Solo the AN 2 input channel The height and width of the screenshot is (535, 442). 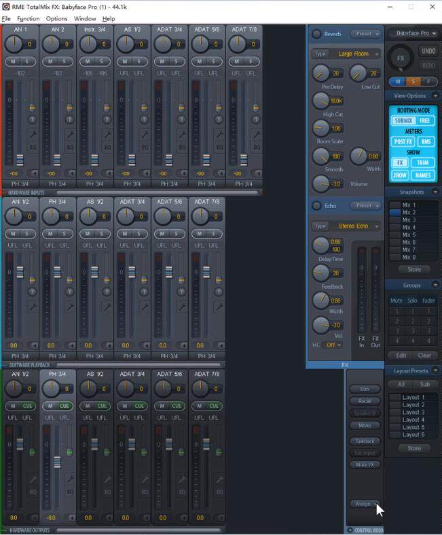pos(64,61)
